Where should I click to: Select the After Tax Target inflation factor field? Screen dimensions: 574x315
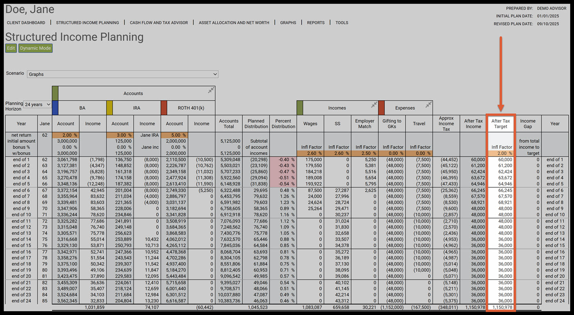click(x=501, y=153)
